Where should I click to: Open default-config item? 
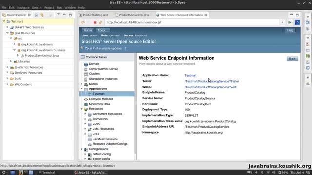[101, 154]
